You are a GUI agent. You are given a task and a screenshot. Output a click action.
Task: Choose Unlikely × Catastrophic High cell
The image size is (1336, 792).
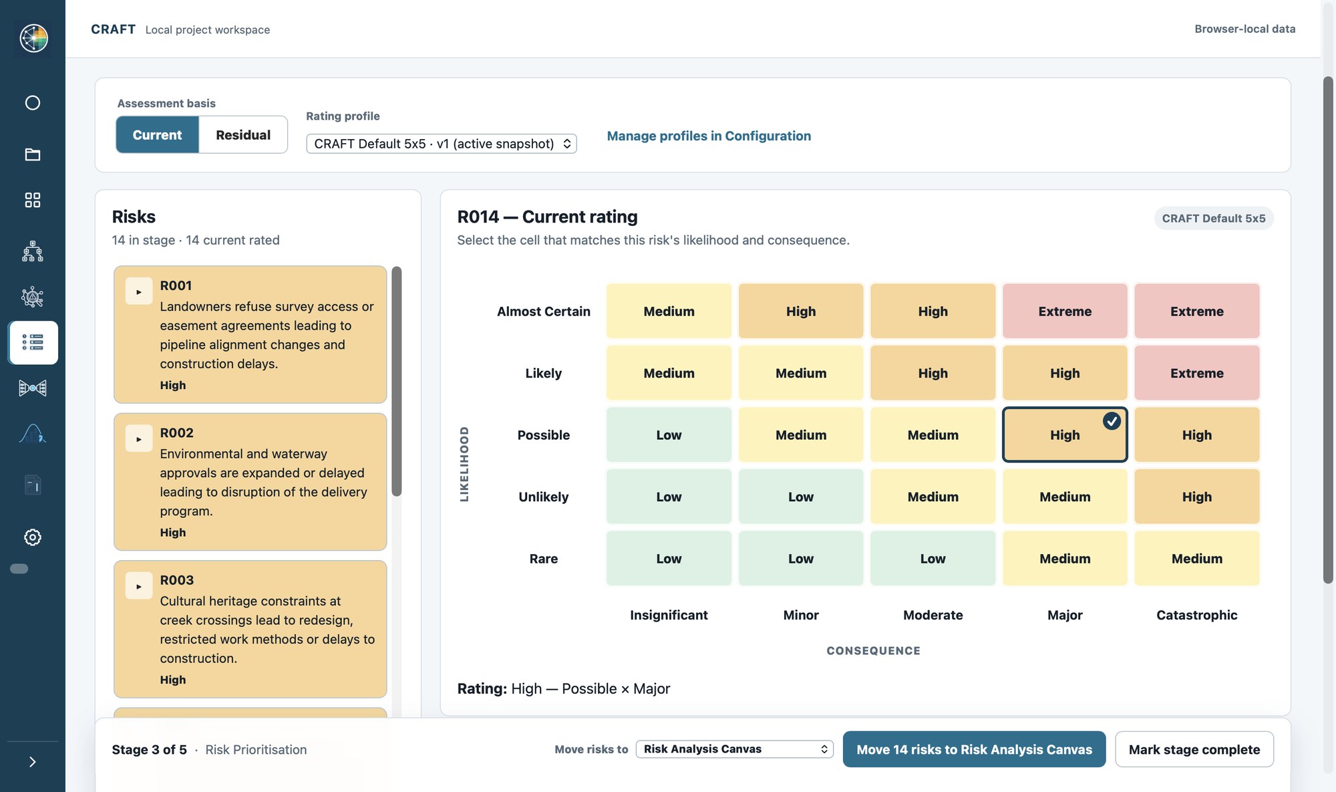[1197, 497]
